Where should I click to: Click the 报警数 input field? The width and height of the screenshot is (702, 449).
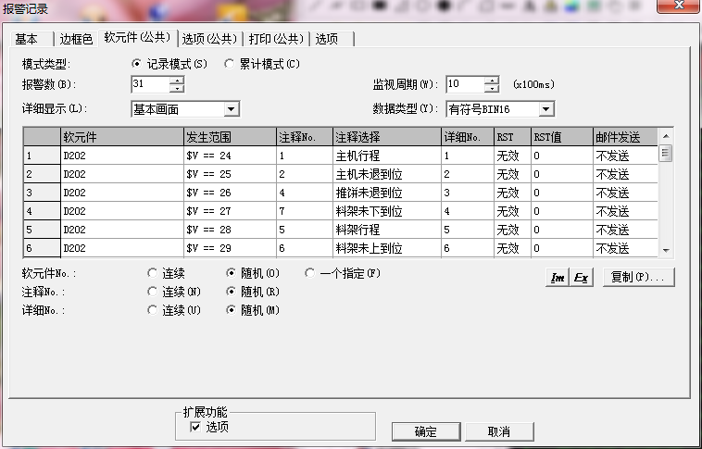(150, 84)
